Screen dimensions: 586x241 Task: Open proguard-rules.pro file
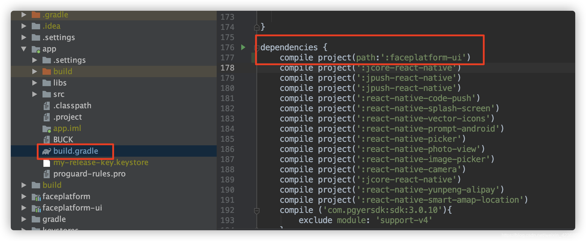point(89,174)
